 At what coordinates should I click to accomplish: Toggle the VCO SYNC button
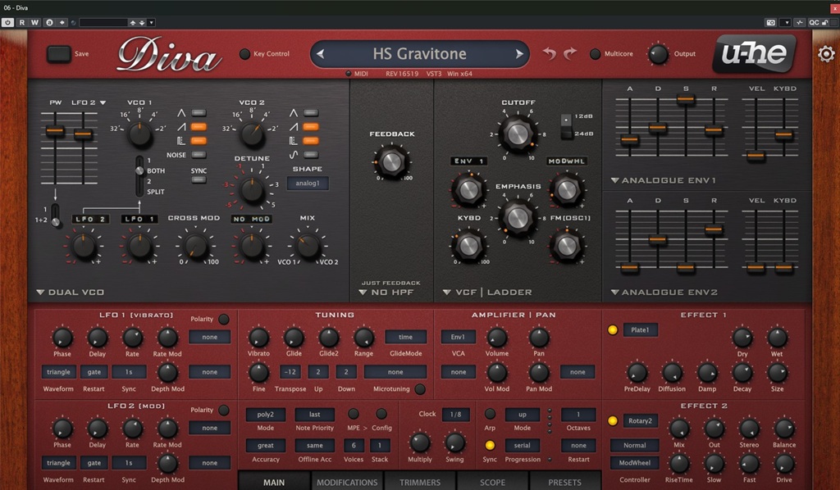click(x=199, y=179)
